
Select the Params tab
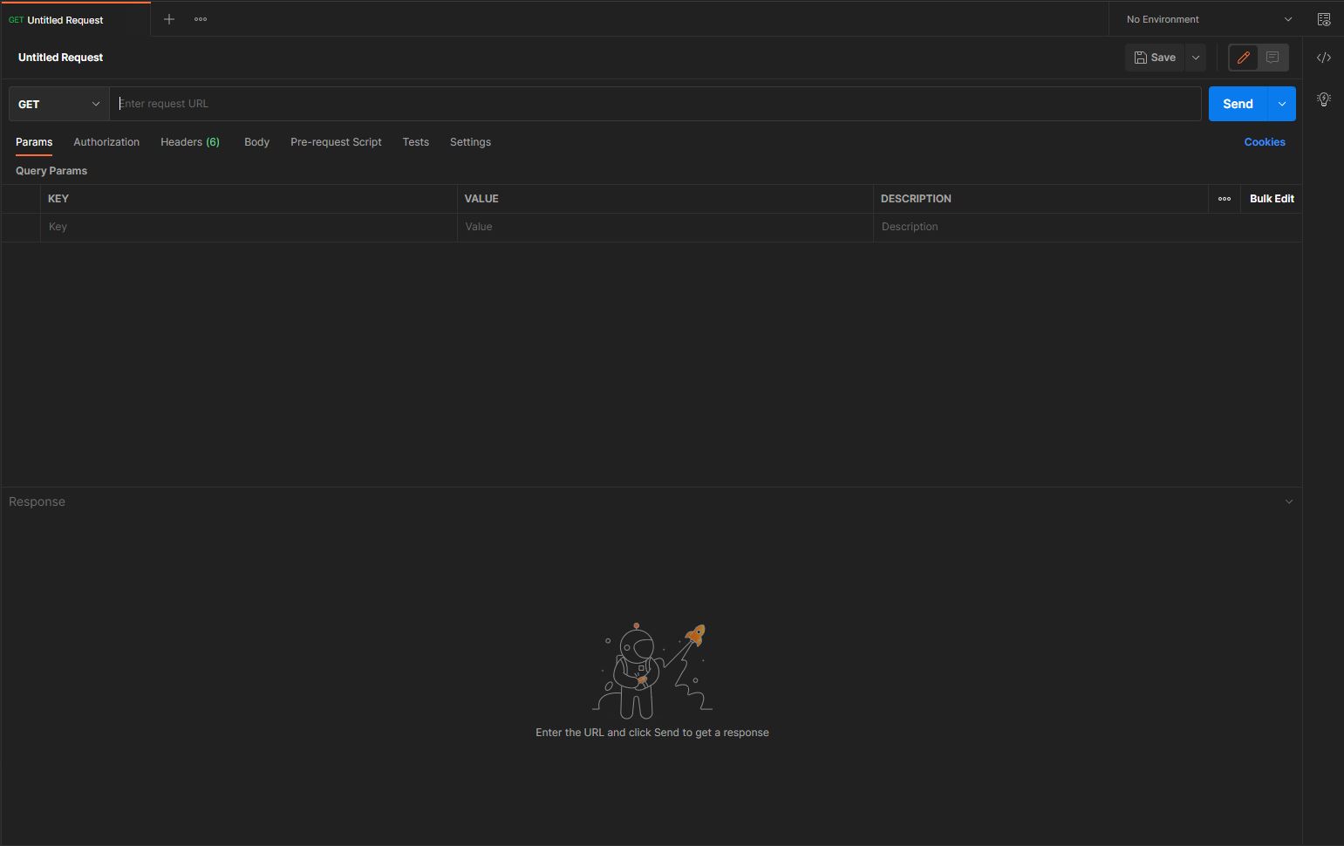(x=34, y=142)
